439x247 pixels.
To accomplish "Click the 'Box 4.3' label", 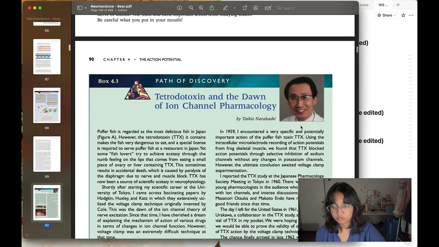I will (108, 81).
